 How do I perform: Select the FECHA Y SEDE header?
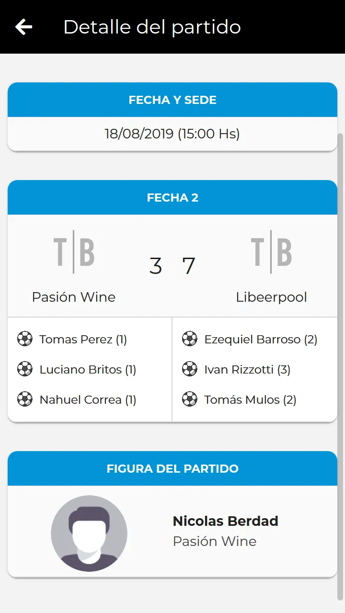172,100
